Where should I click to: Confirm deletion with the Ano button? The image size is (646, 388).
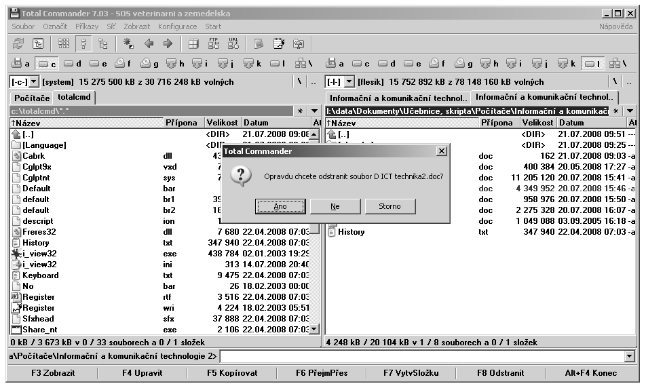(x=280, y=206)
